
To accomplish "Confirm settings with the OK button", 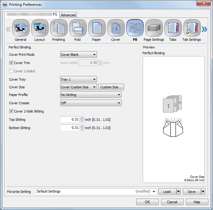I will (147, 202).
